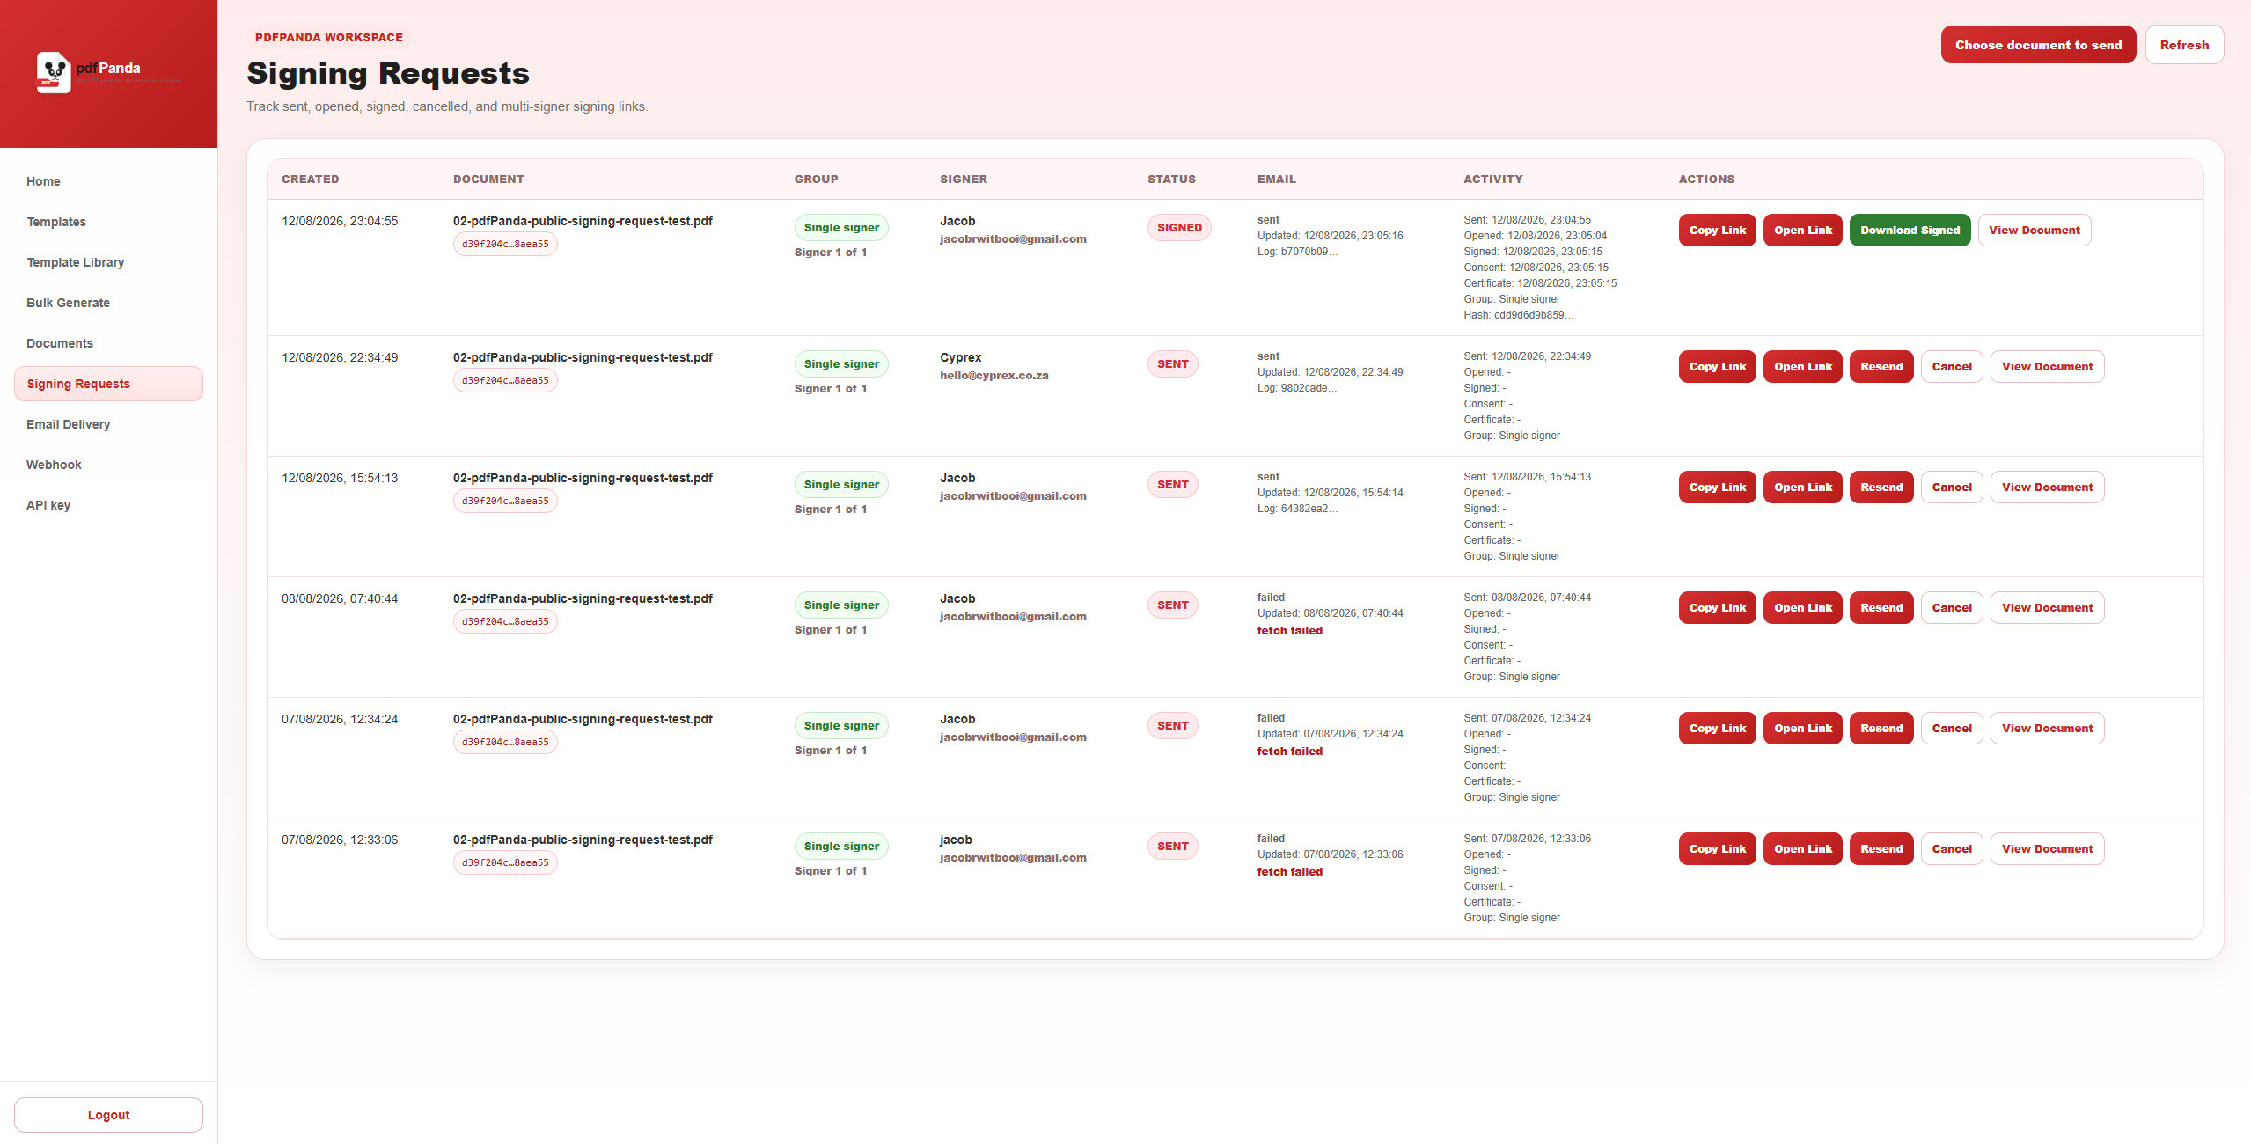Cancel the 12:34:24 signing request
The width and height of the screenshot is (2251, 1144).
click(x=1952, y=729)
